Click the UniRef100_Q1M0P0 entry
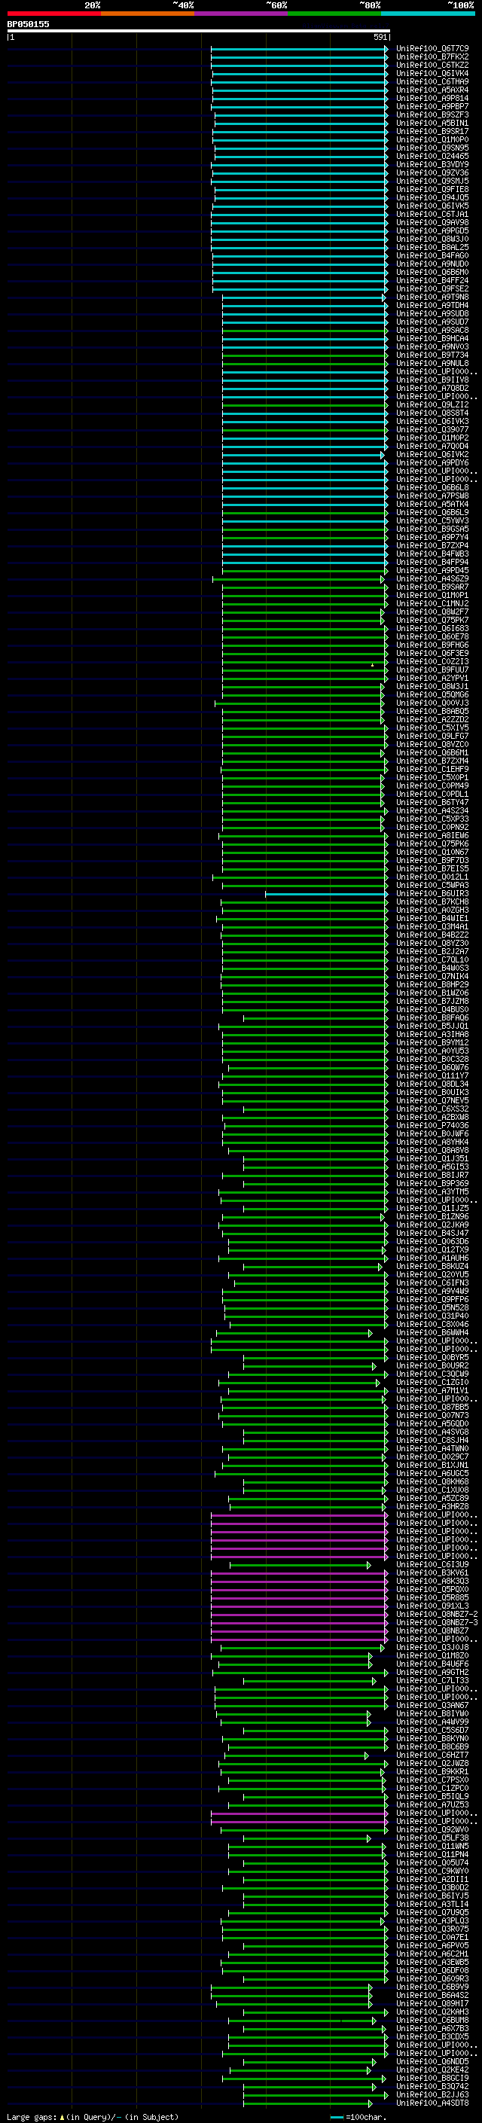Image resolution: width=482 pixels, height=2123 pixels. pyautogui.click(x=432, y=140)
